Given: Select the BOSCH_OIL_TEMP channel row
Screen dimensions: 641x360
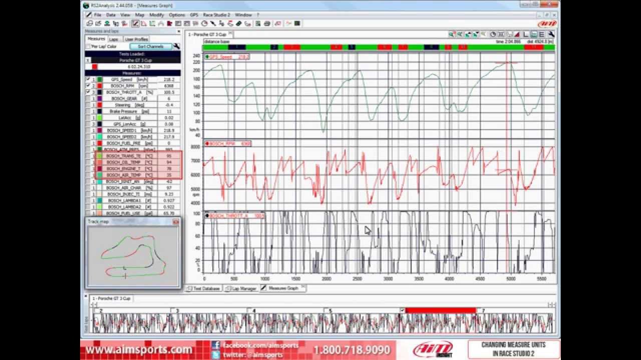Looking at the screenshot, I should click(x=133, y=162).
